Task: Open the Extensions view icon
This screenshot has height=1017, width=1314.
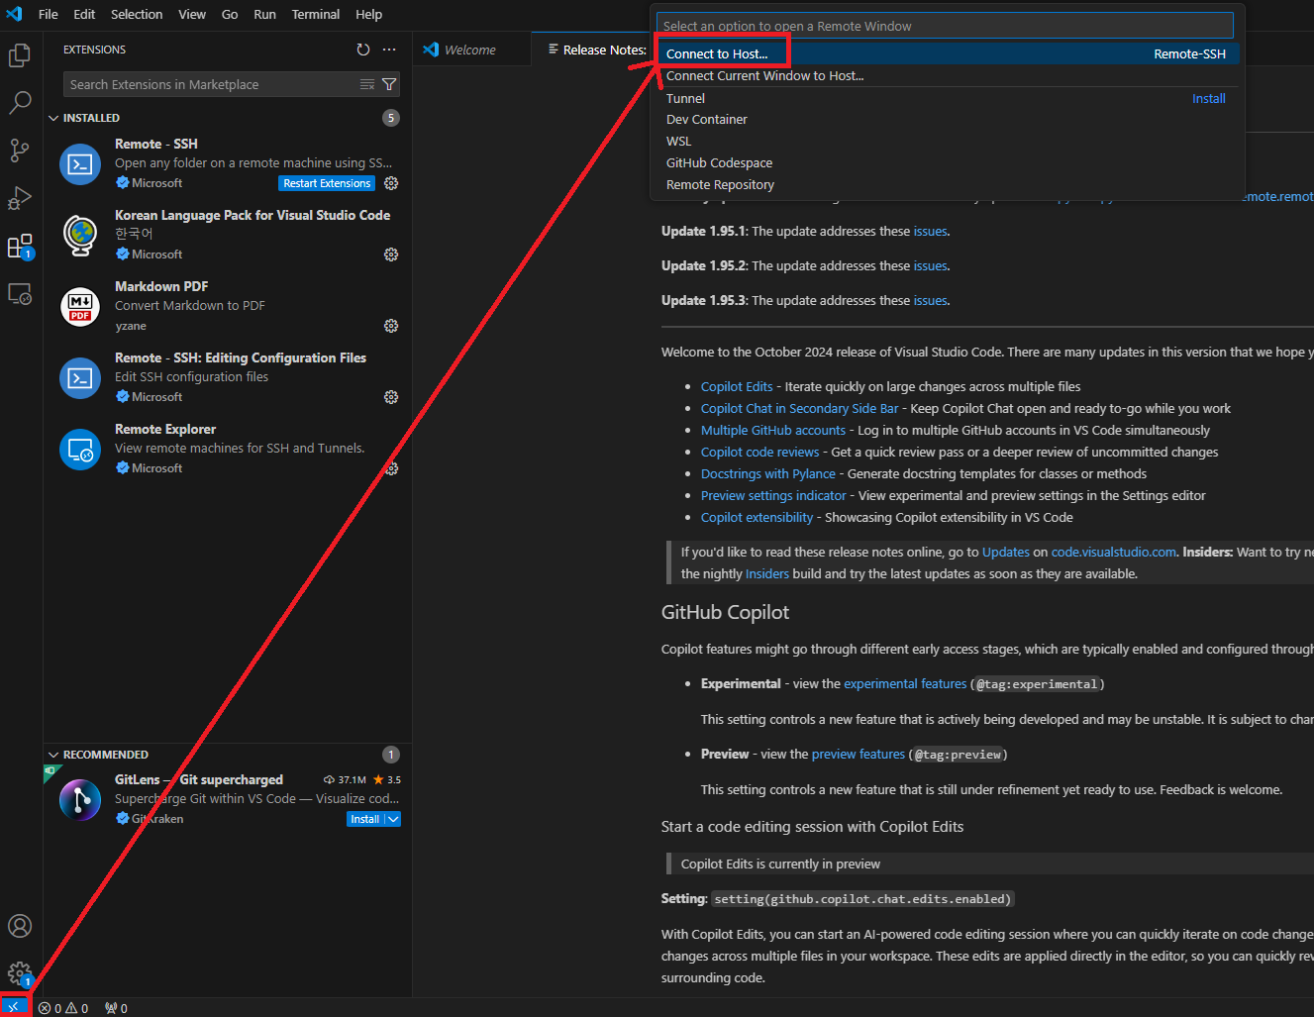Action: coord(20,246)
